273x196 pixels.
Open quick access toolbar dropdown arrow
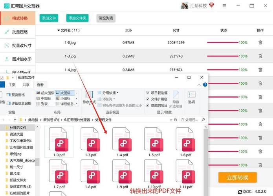[x=13, y=78]
